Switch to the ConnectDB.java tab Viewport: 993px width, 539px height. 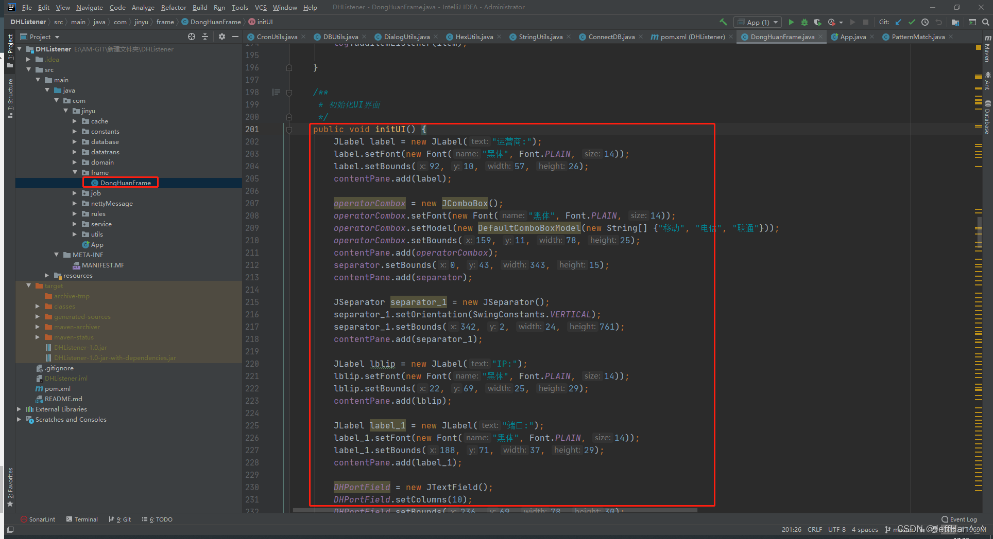pos(611,37)
